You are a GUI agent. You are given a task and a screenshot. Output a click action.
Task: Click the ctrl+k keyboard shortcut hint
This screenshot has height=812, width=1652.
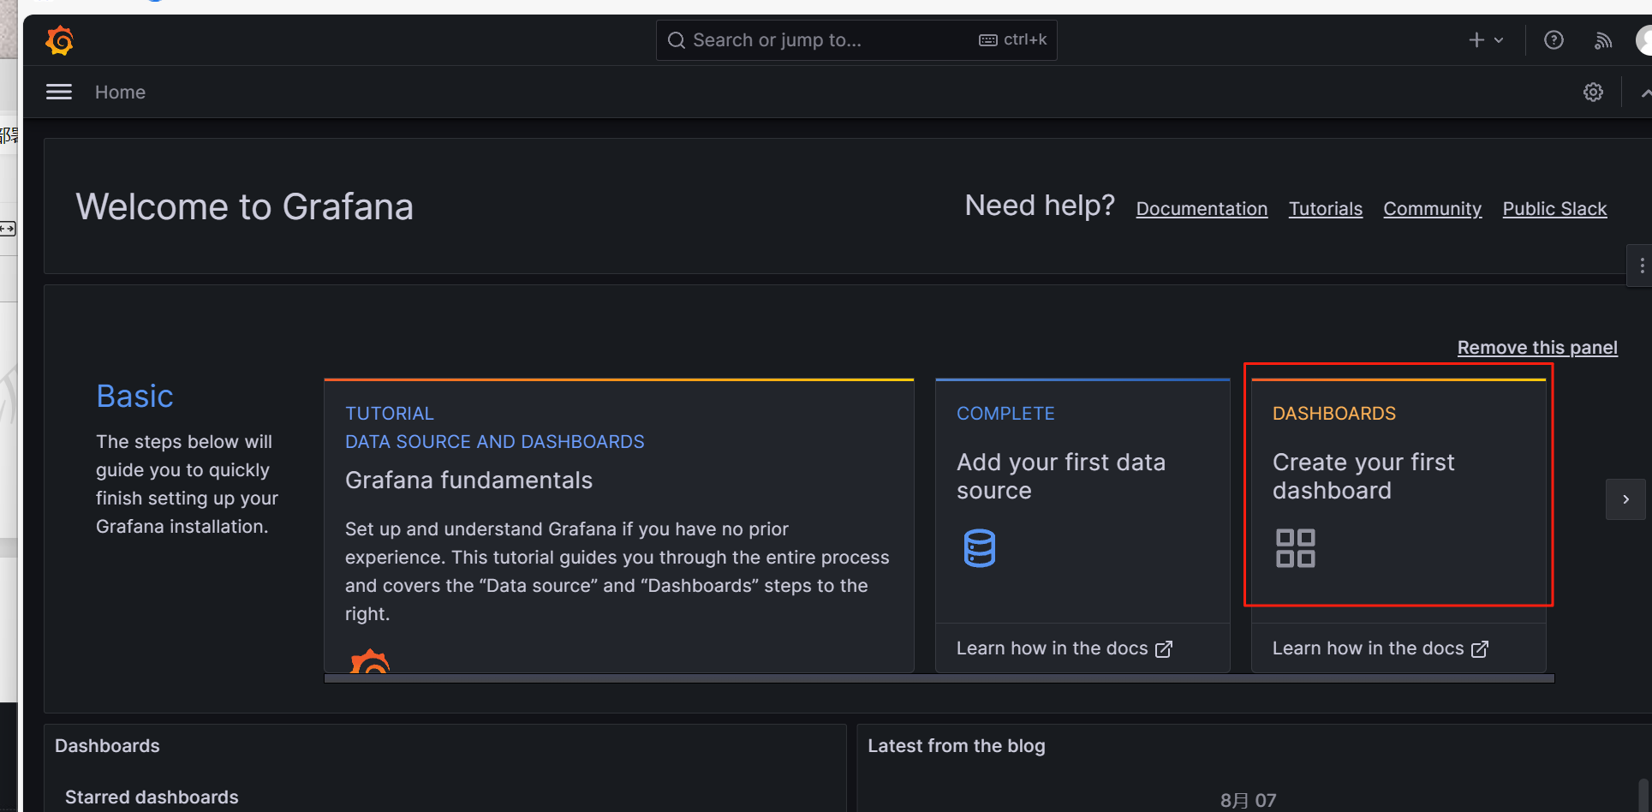click(1013, 39)
